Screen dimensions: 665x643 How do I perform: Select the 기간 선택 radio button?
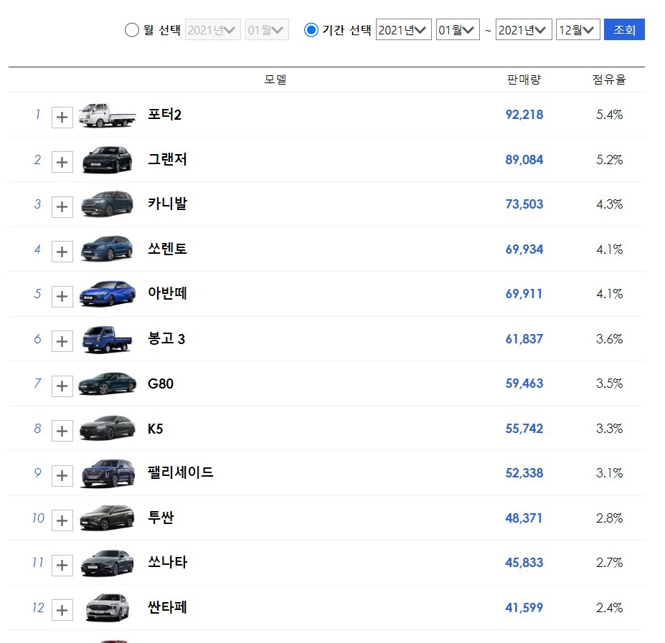pos(311,30)
